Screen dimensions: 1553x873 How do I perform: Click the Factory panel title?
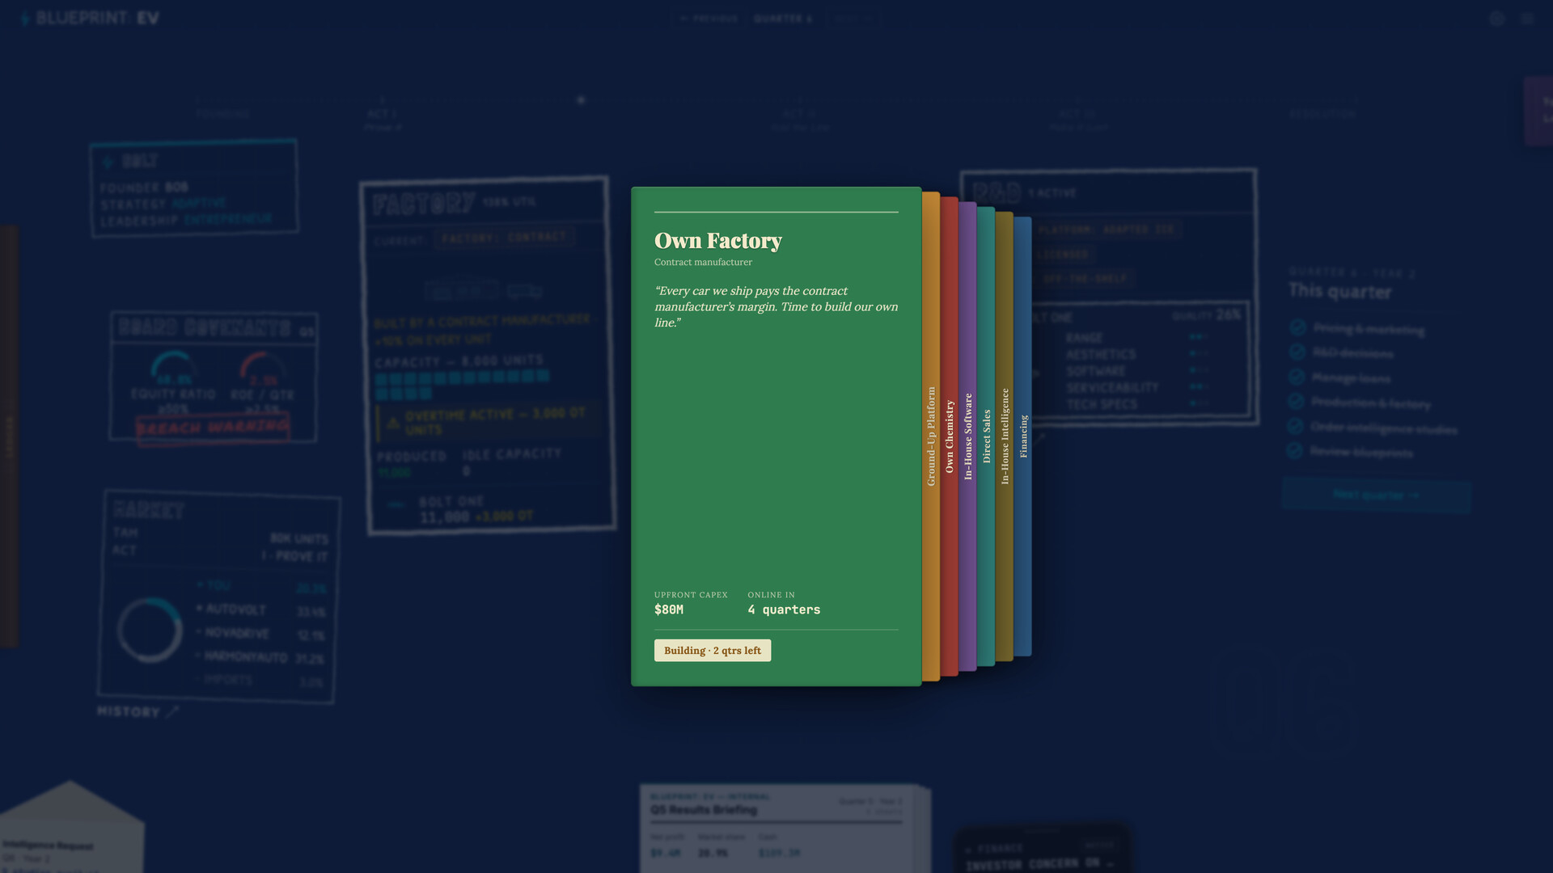(424, 203)
